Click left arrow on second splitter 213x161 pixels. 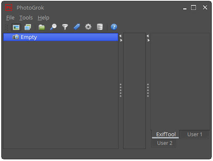[148, 36]
